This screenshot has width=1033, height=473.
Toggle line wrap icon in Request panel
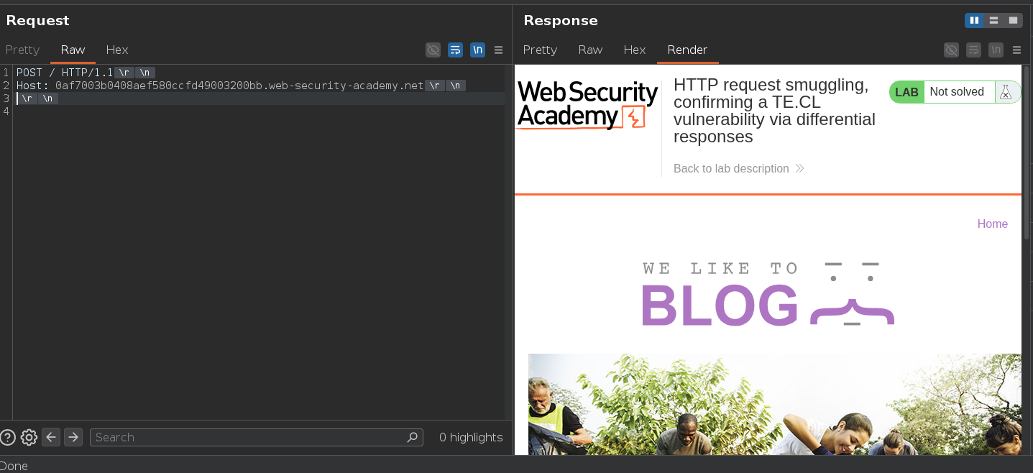455,50
